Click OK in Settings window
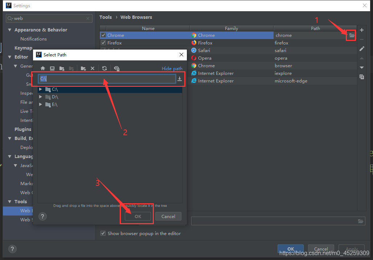373x260 pixels. (291, 249)
